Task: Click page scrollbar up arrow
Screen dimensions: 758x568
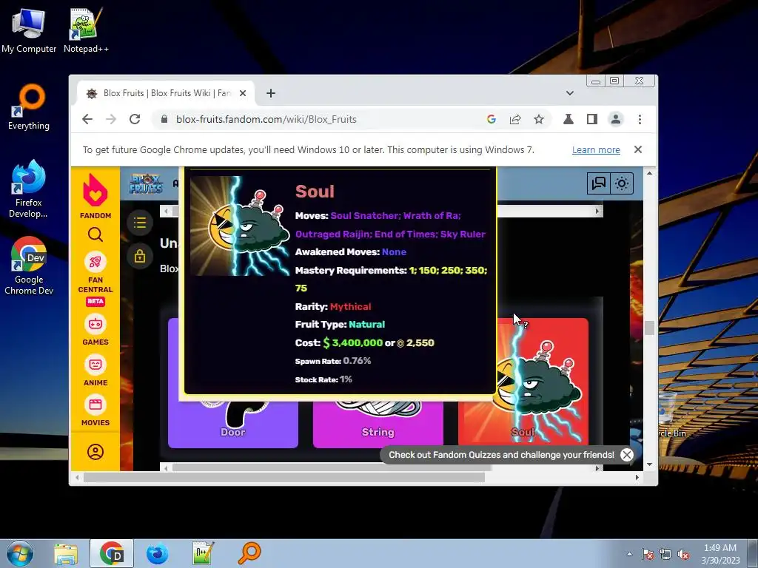Action: [649, 173]
